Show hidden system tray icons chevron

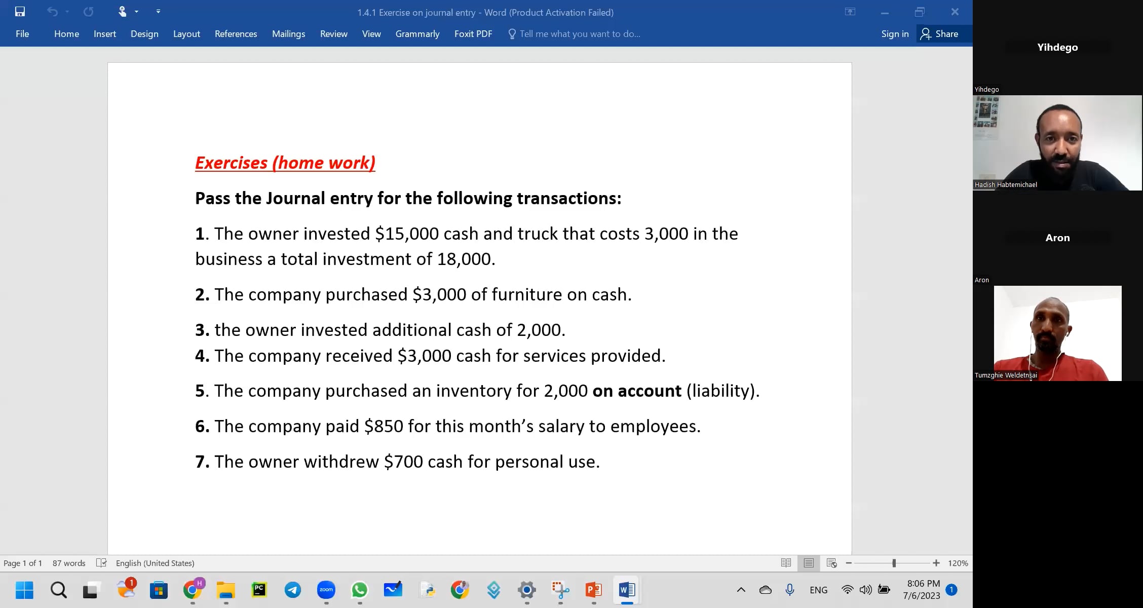coord(741,590)
